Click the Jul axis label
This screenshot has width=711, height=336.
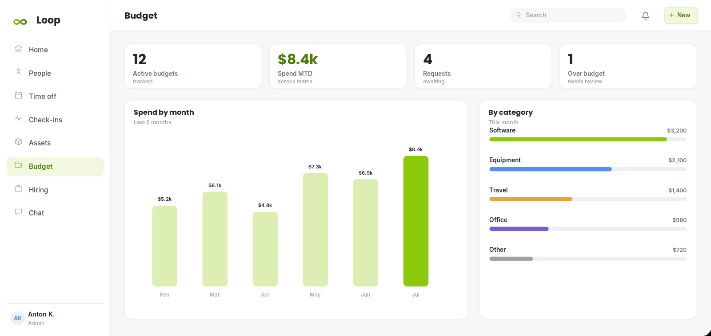(415, 295)
